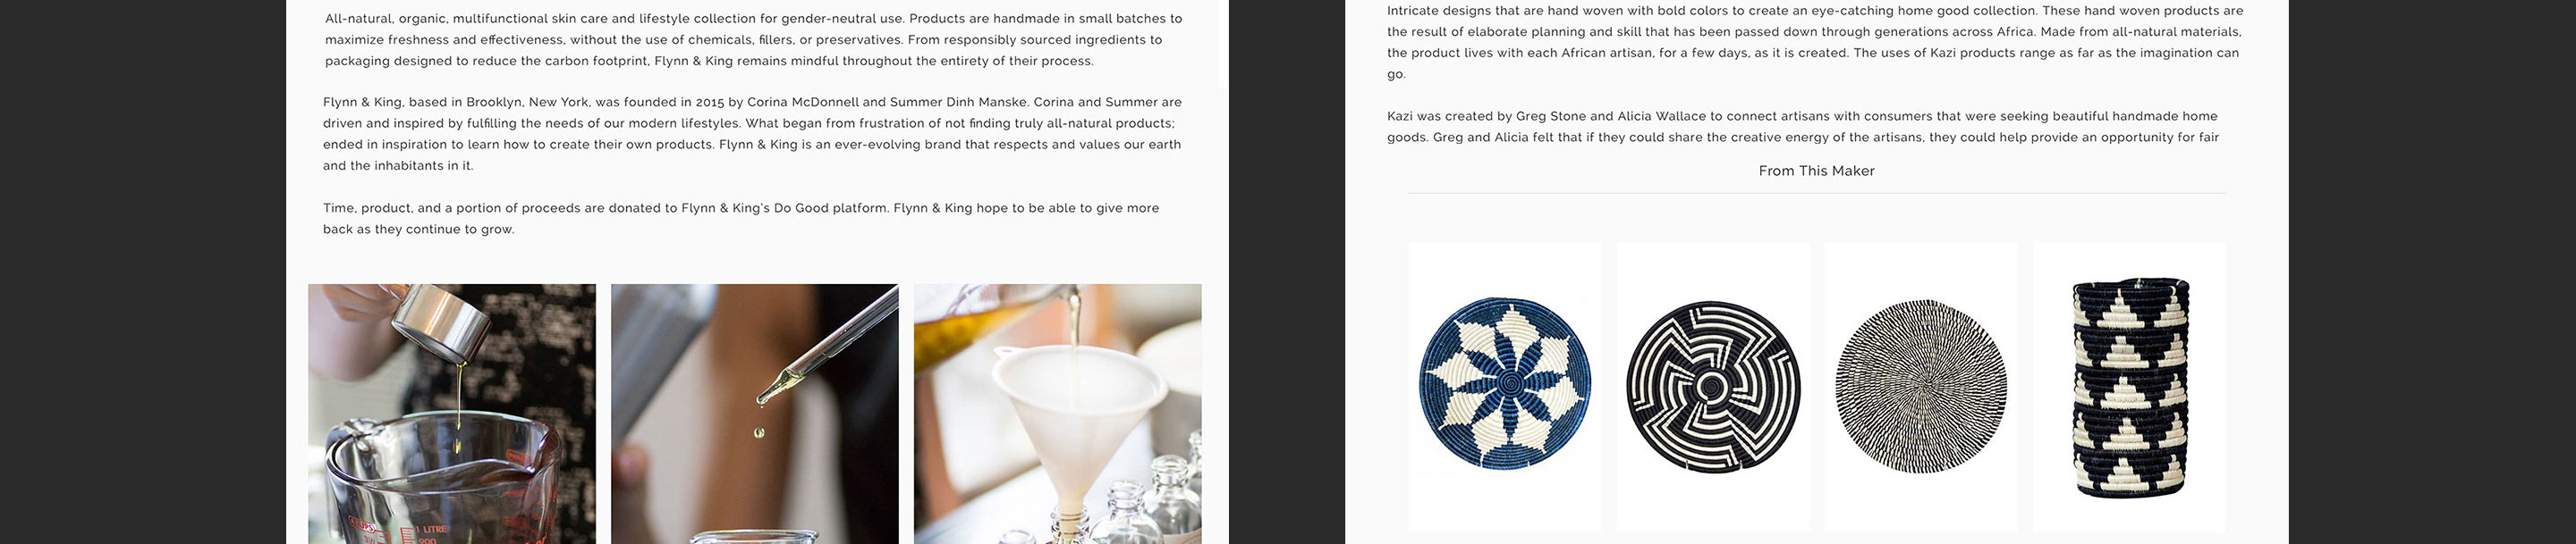Choose the black-and-white spiral striped trivet
The width and height of the screenshot is (2576, 544).
[1921, 385]
